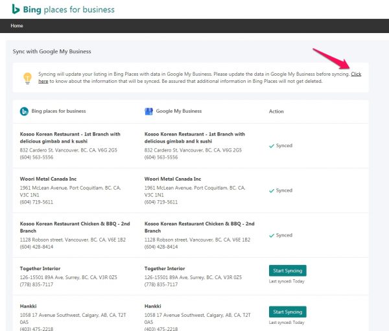Select Google column Hankki listing name
Viewport: 389px width, 331px height.
(153, 306)
